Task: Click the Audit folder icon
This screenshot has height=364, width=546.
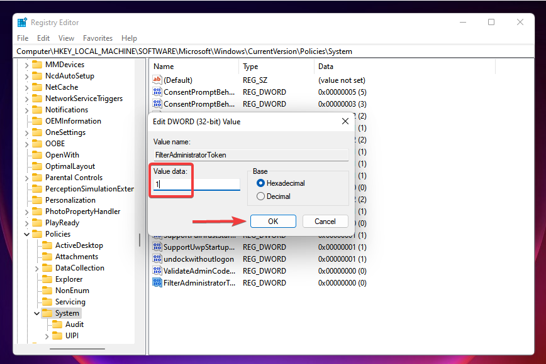Action: pos(57,324)
